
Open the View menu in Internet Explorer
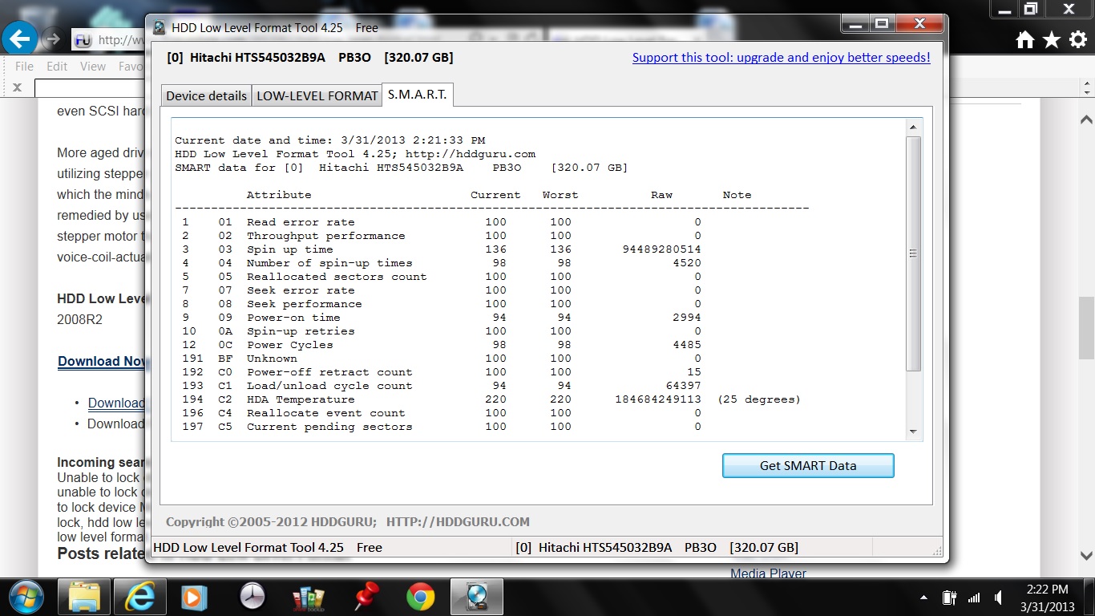click(x=93, y=67)
